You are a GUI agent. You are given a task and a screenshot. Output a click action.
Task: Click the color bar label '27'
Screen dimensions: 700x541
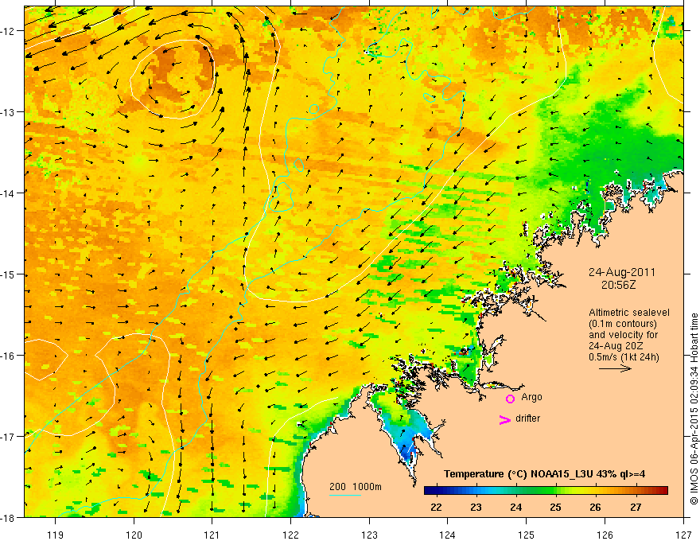(x=636, y=507)
